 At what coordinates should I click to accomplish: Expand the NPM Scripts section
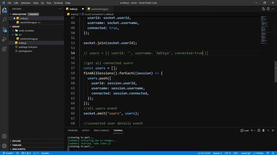(36, 149)
